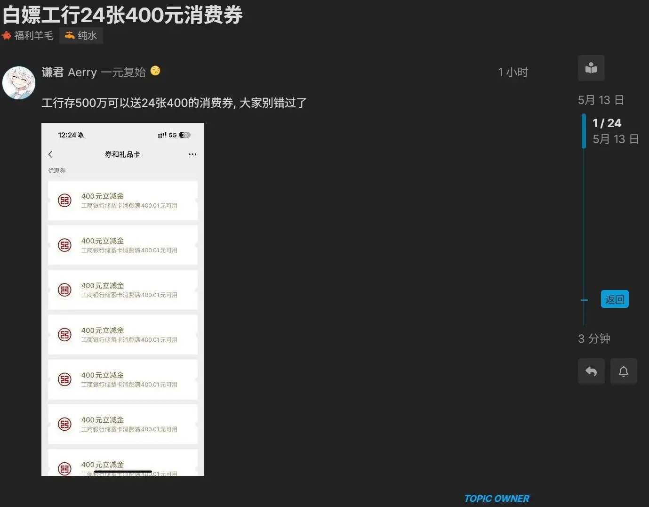Click the 1 / 24 post counter
Screen dimensions: 649x507
[x=607, y=123]
